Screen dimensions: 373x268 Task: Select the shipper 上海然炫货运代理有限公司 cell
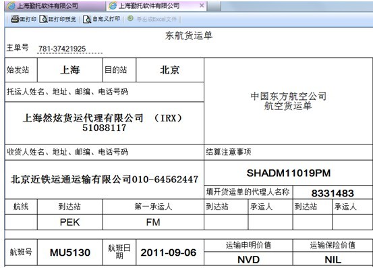coord(104,123)
